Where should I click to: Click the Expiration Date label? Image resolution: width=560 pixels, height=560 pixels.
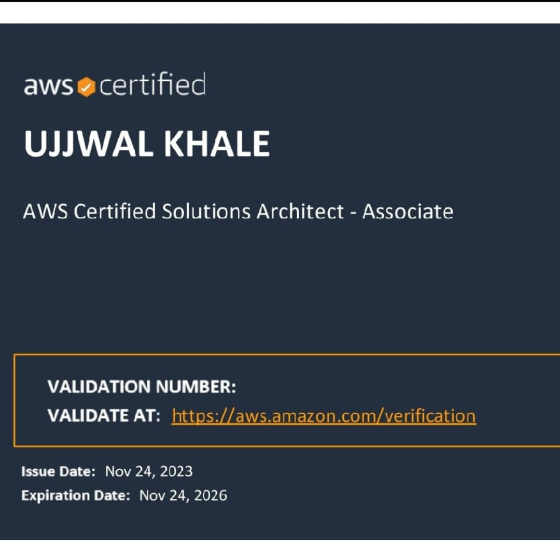76,496
